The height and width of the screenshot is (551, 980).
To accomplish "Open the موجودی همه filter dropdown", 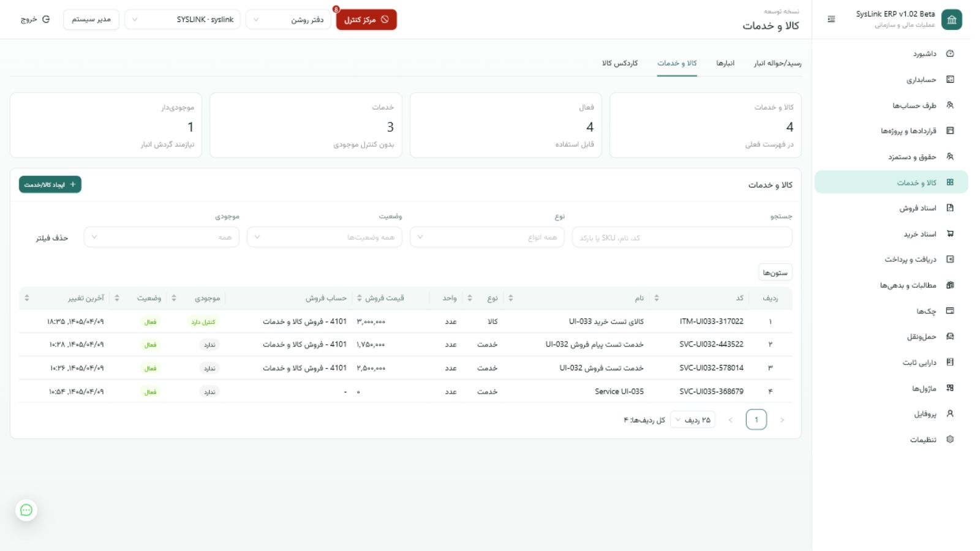I will tap(162, 237).
